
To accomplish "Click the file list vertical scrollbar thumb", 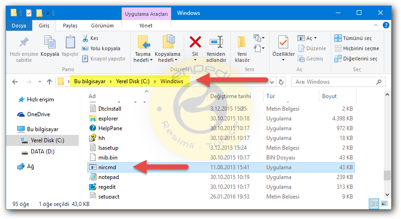I will pos(387,175).
